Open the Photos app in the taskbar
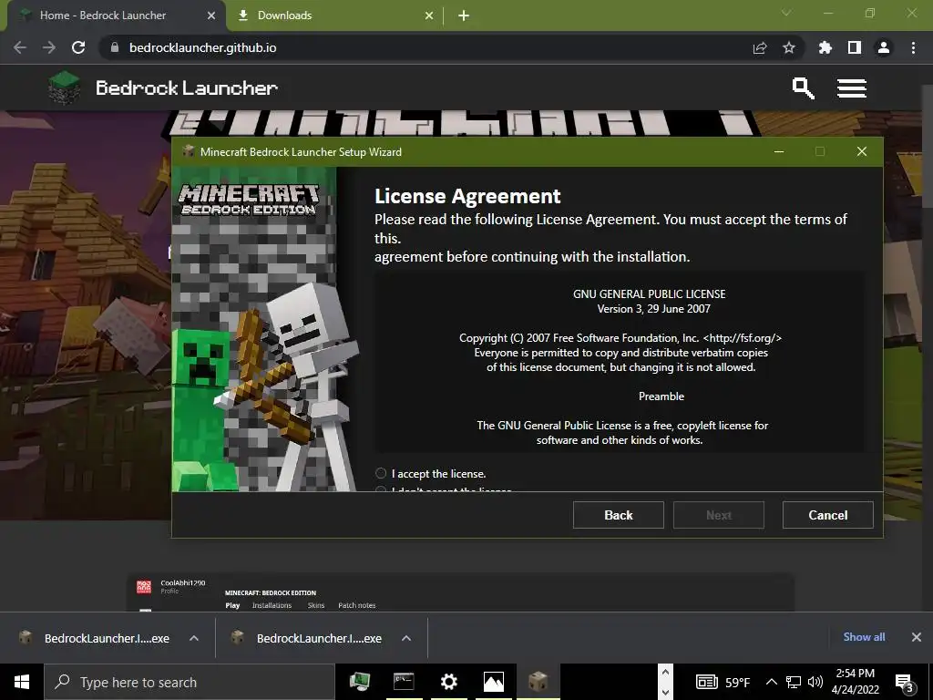The height and width of the screenshot is (700, 933). coord(493,682)
